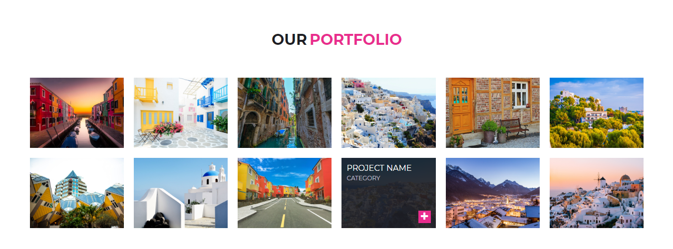Open the narrow Venice canal brick buildings image
Viewport: 673px width, 249px height.
[285, 113]
